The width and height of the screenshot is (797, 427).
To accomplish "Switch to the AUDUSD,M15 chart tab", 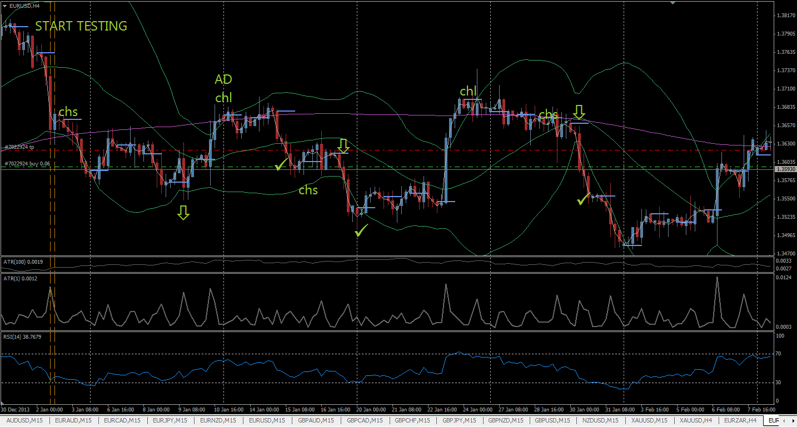I will (26, 420).
